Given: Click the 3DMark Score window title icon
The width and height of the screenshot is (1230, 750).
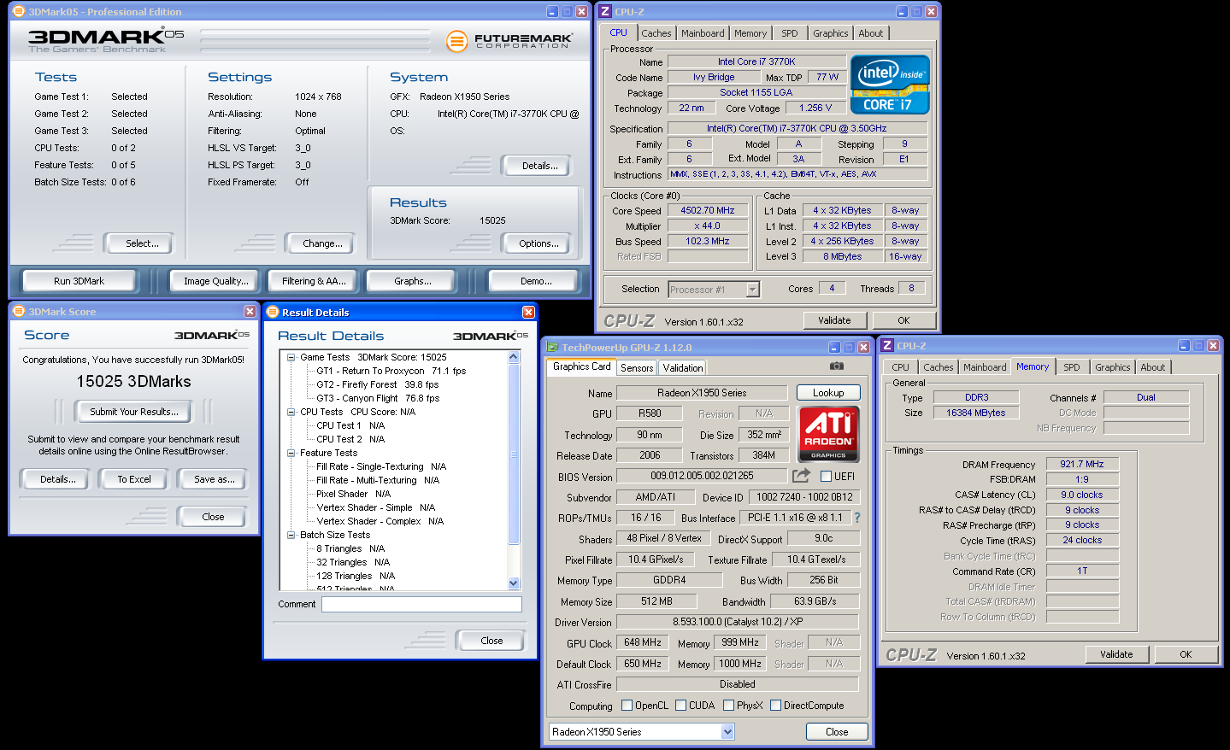Looking at the screenshot, I should point(19,312).
